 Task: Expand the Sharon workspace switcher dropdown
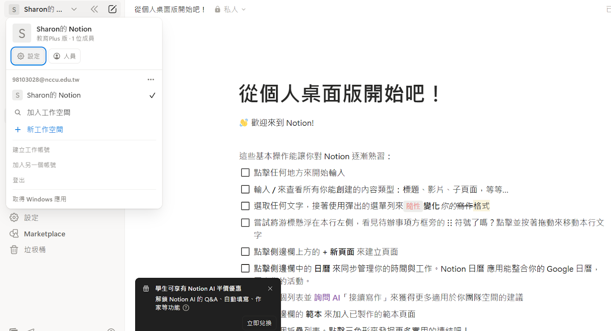click(x=74, y=9)
